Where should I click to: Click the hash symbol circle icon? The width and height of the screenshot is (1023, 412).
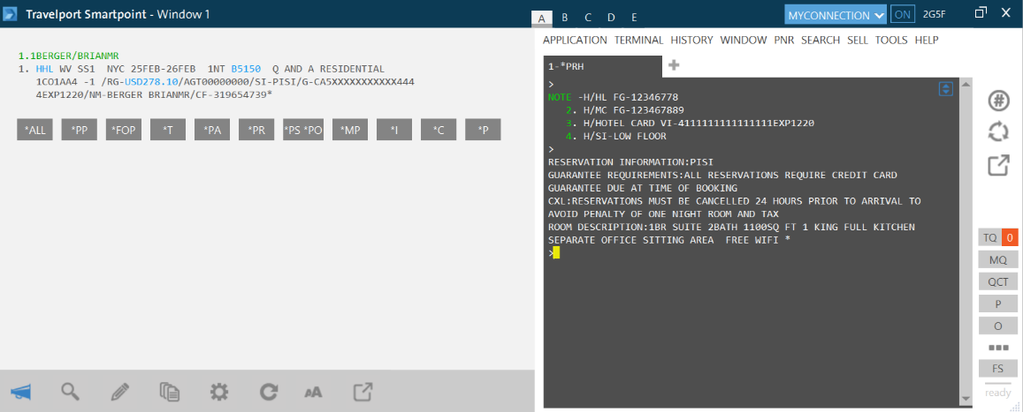998,101
